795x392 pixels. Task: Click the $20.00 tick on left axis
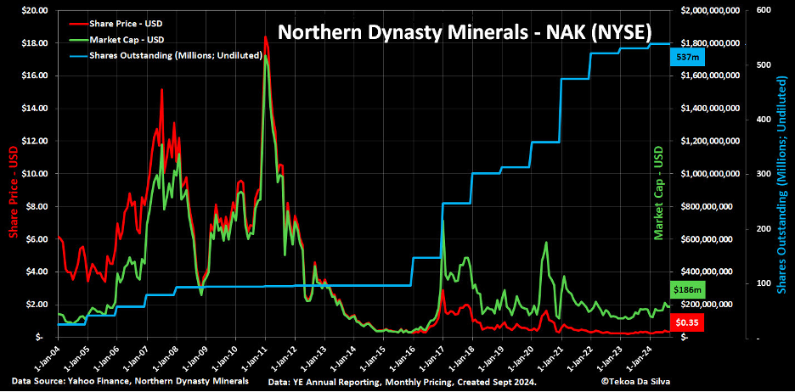pos(34,11)
